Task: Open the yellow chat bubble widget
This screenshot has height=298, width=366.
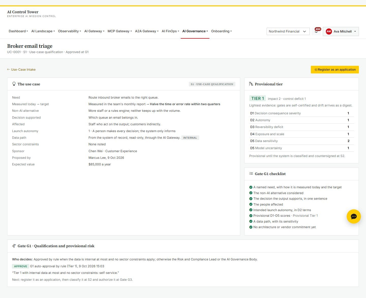Action: click(354, 216)
